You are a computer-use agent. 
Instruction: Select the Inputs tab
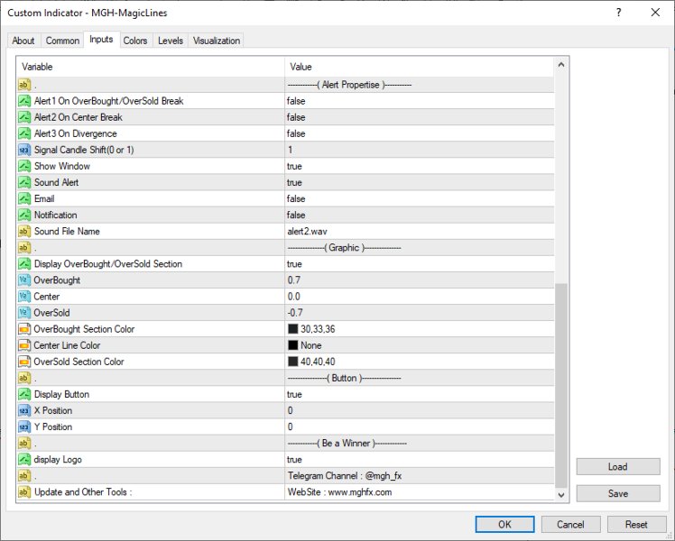pos(101,39)
